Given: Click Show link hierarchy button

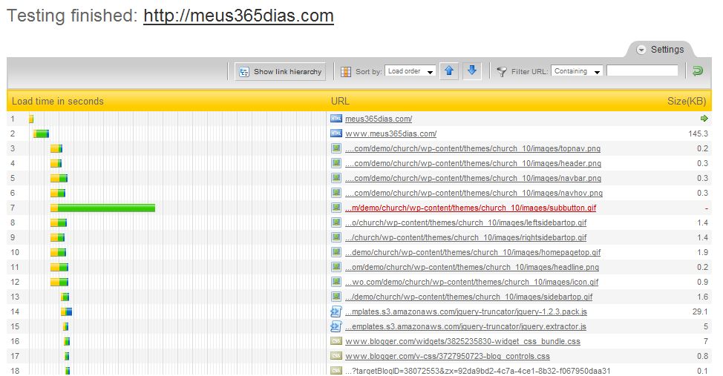Looking at the screenshot, I should coord(280,71).
